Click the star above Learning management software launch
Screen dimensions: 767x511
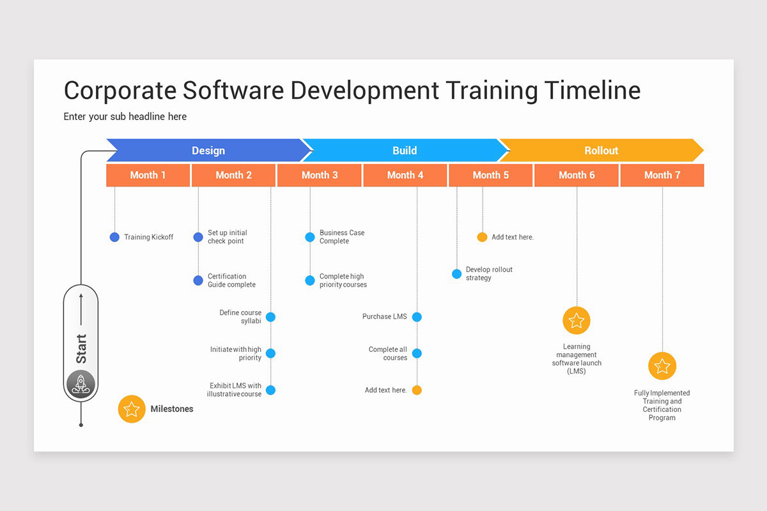tap(576, 320)
